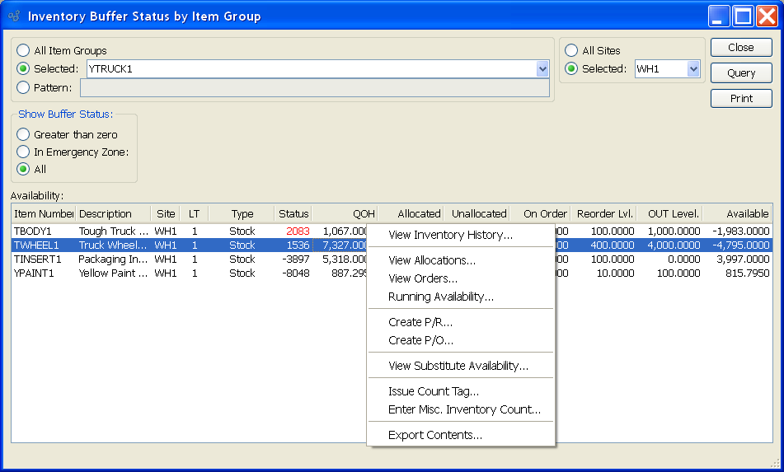Sort by the Status column header
Image resolution: width=784 pixels, height=472 pixels.
tap(293, 214)
